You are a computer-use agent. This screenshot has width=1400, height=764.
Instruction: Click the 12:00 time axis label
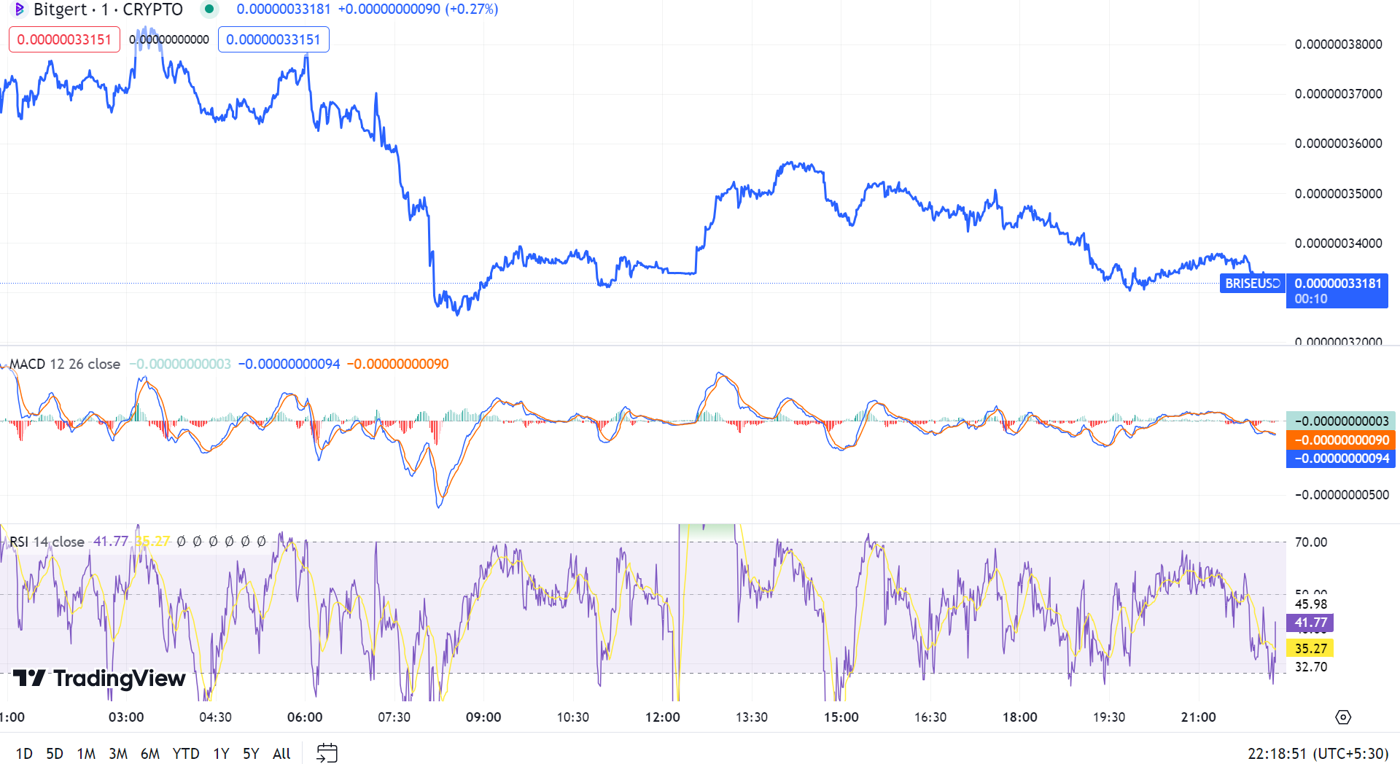(662, 717)
